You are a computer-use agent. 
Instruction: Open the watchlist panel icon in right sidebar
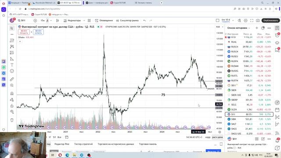277,28
